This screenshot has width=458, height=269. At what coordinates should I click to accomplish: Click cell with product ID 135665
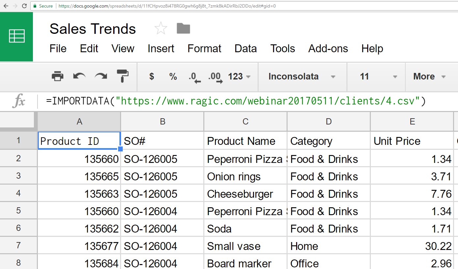coord(79,176)
